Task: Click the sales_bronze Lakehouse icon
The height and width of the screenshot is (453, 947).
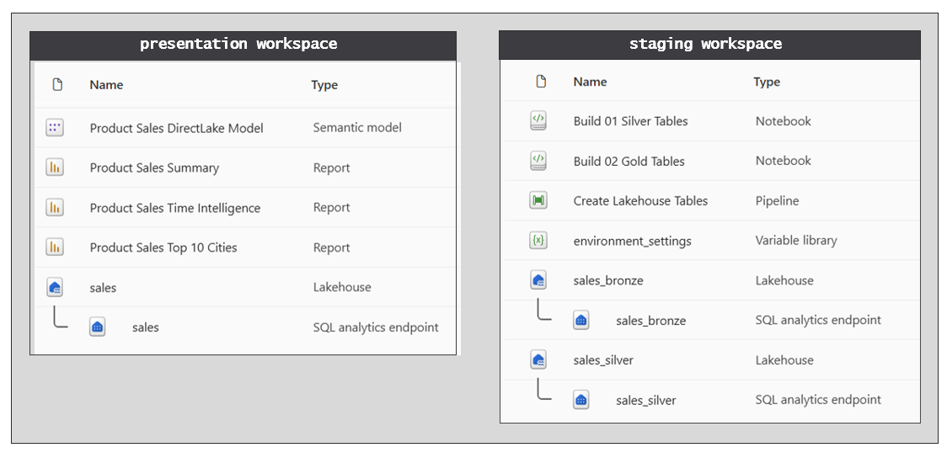Action: point(538,280)
